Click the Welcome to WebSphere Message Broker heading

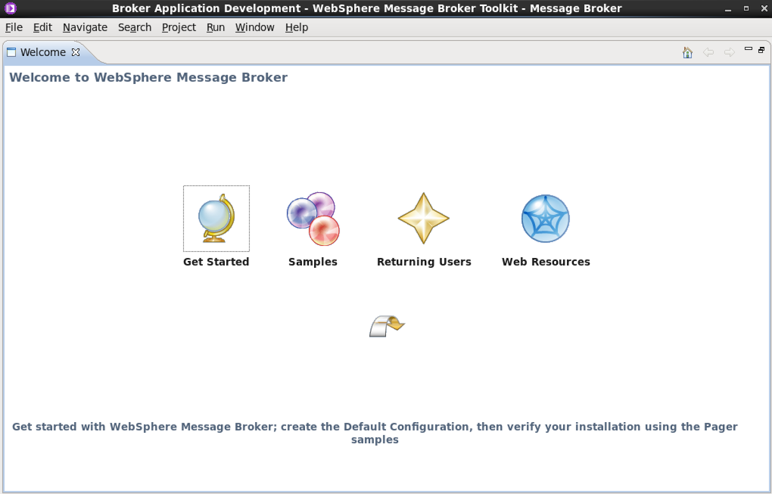(148, 78)
